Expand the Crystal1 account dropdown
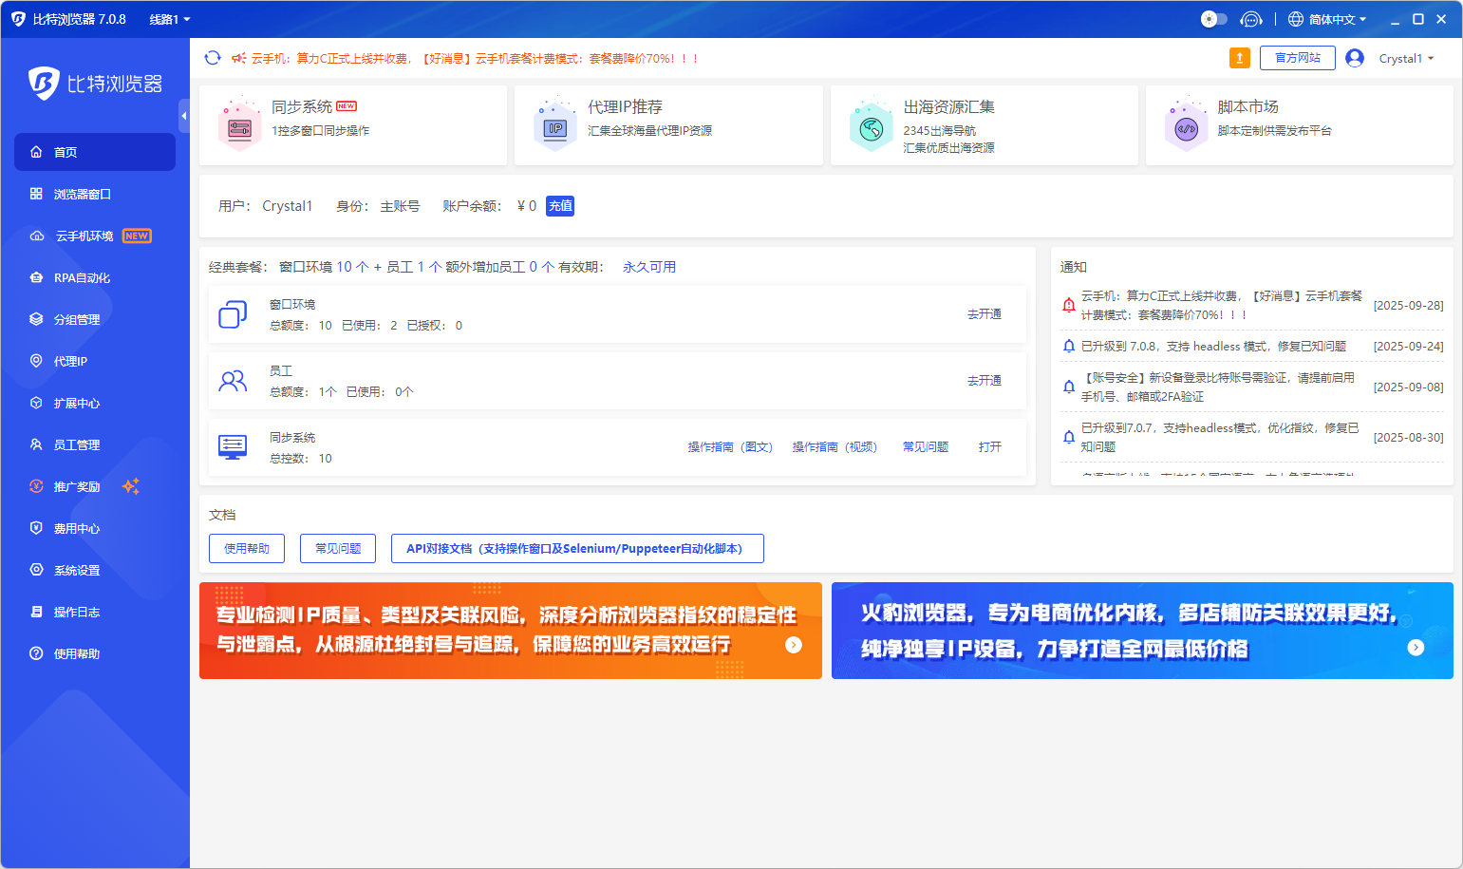 (x=1406, y=58)
